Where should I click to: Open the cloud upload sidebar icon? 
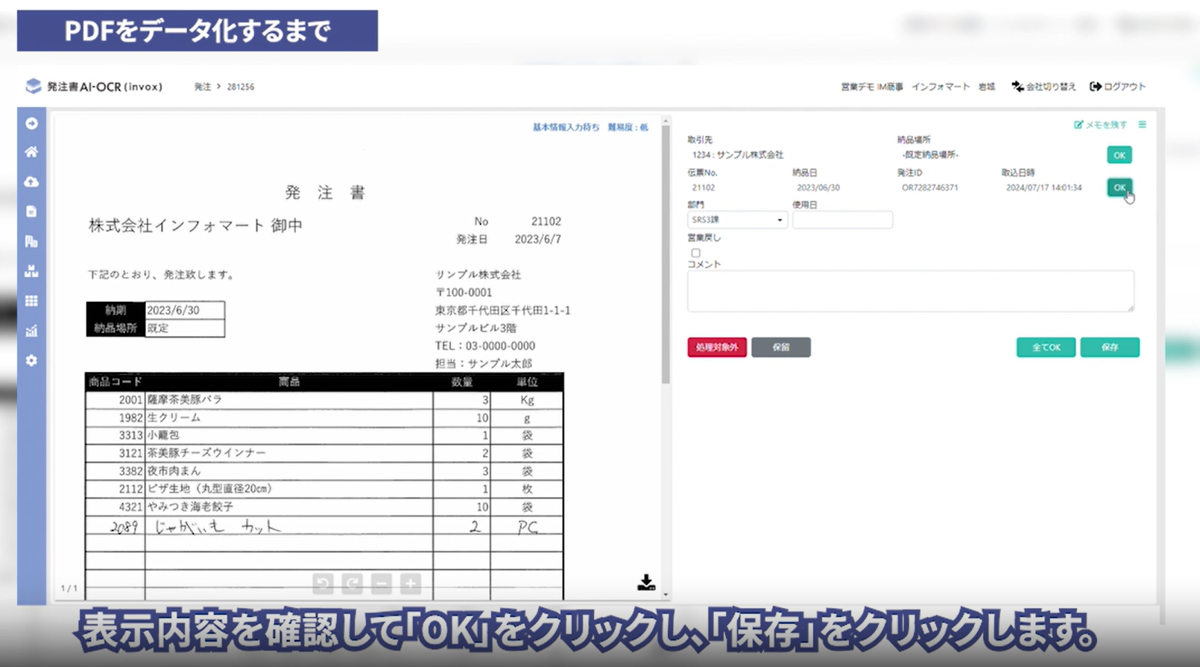[x=31, y=182]
